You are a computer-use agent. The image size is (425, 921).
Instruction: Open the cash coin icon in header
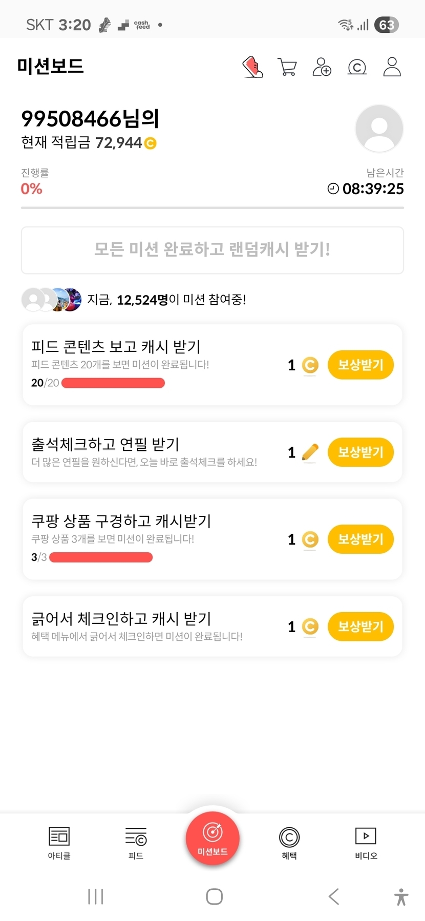click(x=357, y=67)
